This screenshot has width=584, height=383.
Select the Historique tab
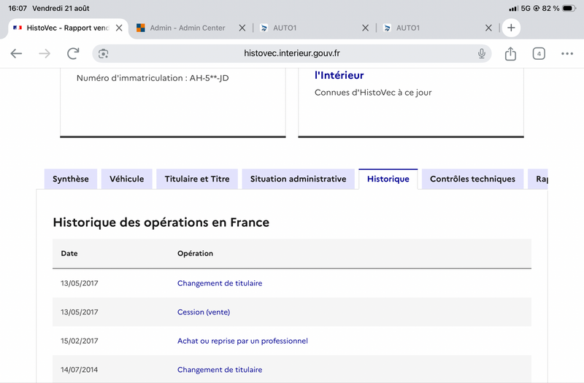coord(388,179)
